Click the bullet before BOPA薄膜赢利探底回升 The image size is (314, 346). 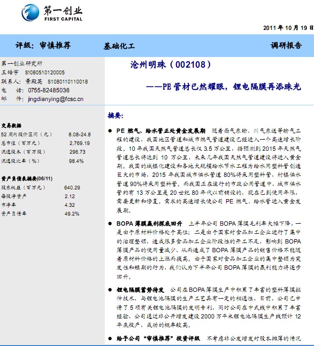coord(111,223)
